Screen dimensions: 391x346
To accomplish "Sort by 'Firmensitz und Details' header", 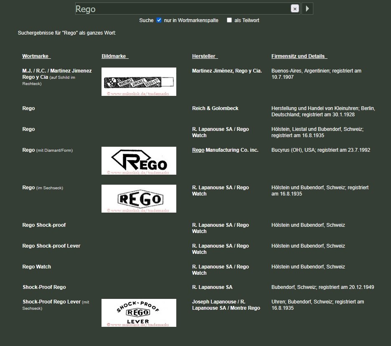I will click(x=299, y=56).
